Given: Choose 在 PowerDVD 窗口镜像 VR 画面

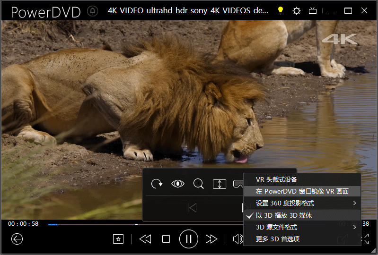Looking at the screenshot, I should click(x=302, y=192).
